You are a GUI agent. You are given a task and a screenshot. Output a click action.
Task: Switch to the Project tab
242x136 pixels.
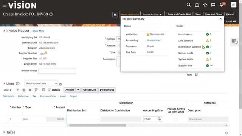click(73, 96)
